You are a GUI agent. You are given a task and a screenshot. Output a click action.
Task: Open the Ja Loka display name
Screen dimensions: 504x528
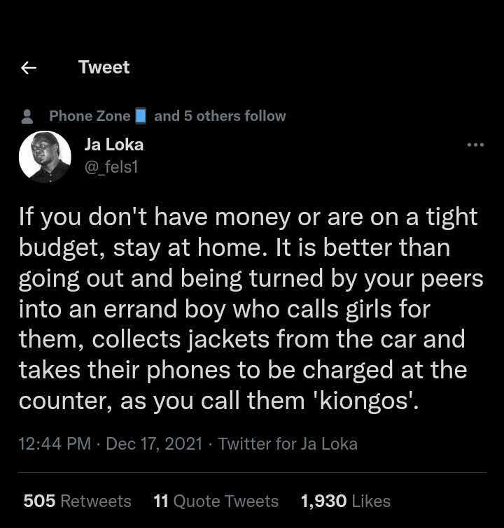coord(113,145)
